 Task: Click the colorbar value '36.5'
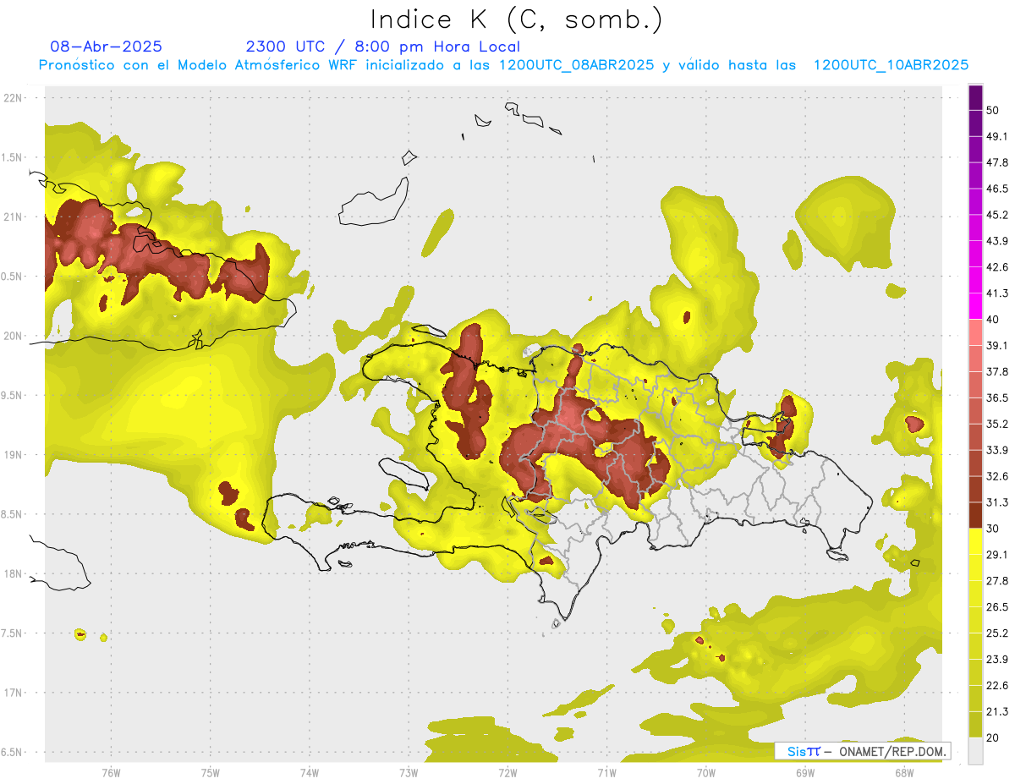pos(997,397)
